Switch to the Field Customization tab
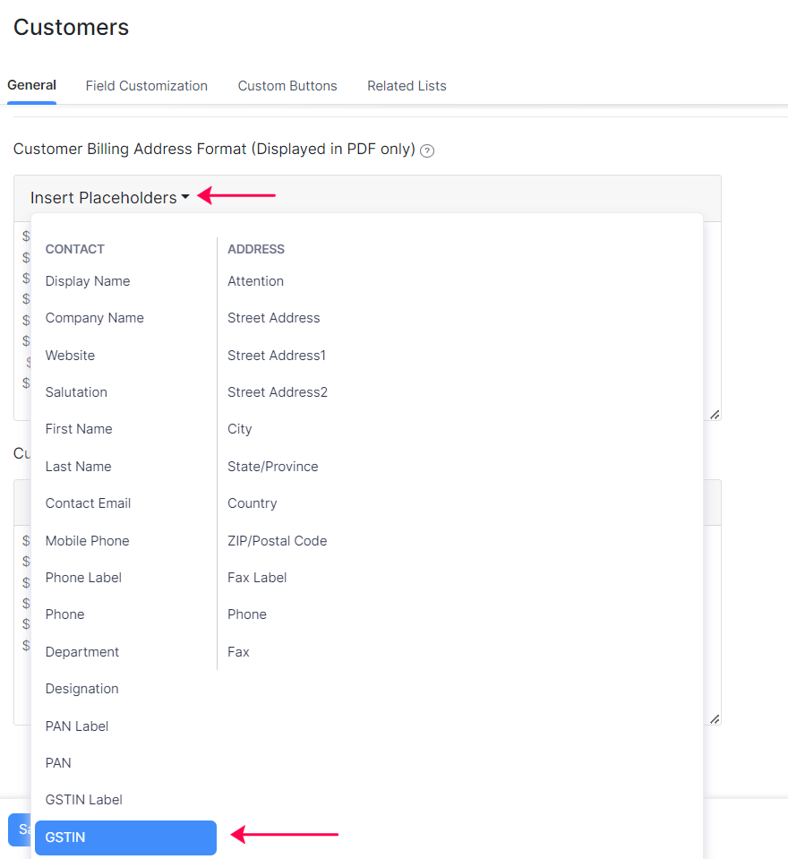This screenshot has height=859, width=788. tap(146, 86)
